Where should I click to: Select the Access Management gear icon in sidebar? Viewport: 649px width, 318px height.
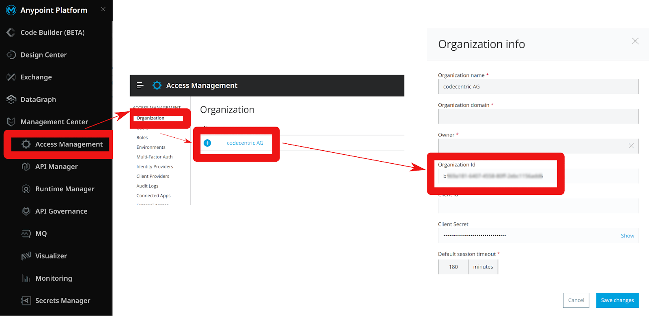tap(26, 144)
